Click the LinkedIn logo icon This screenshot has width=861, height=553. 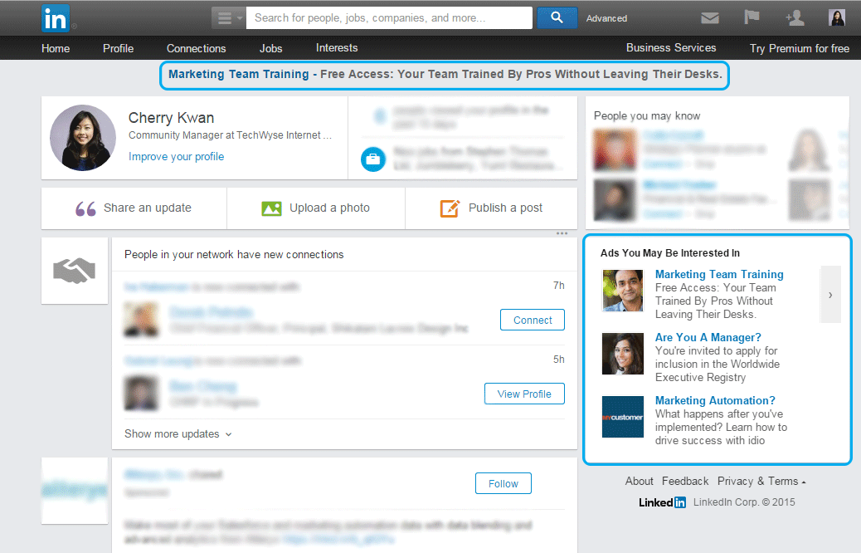[x=56, y=17]
